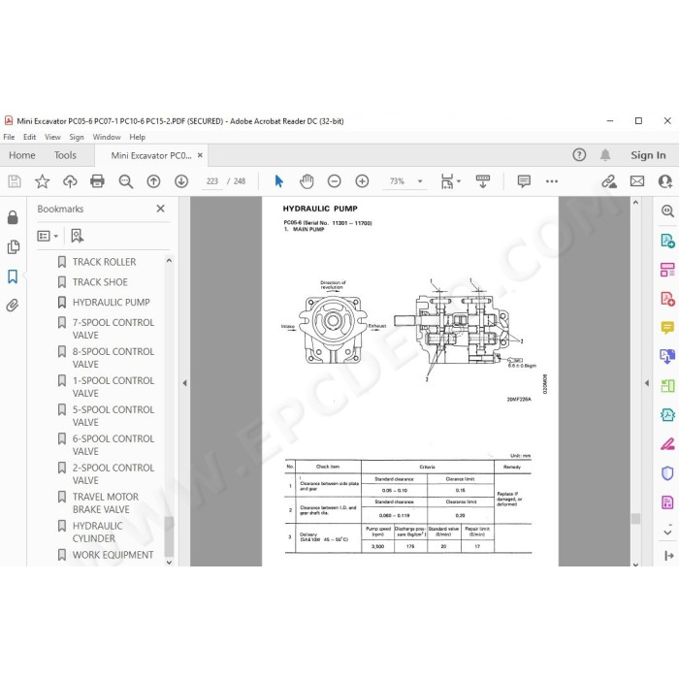Zoom in with plus icon

362,181
